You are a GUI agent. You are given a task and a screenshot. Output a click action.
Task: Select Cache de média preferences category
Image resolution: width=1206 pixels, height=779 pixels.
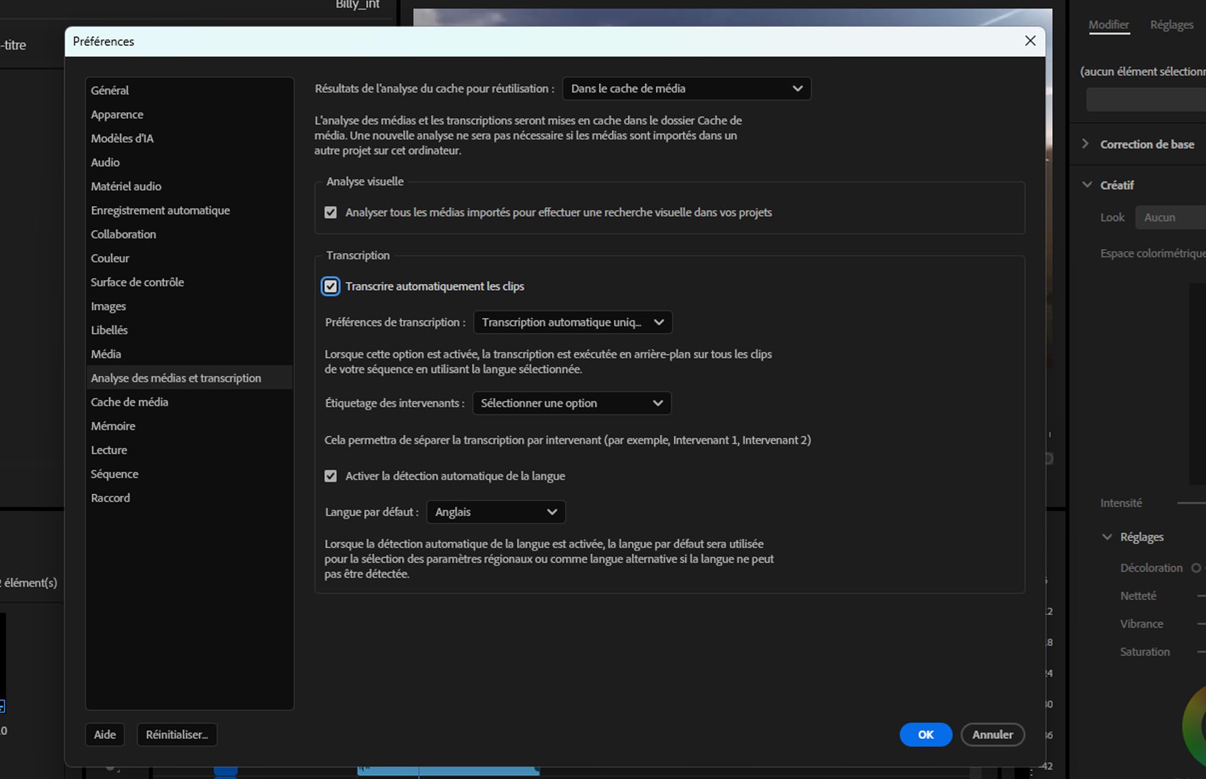coord(129,402)
